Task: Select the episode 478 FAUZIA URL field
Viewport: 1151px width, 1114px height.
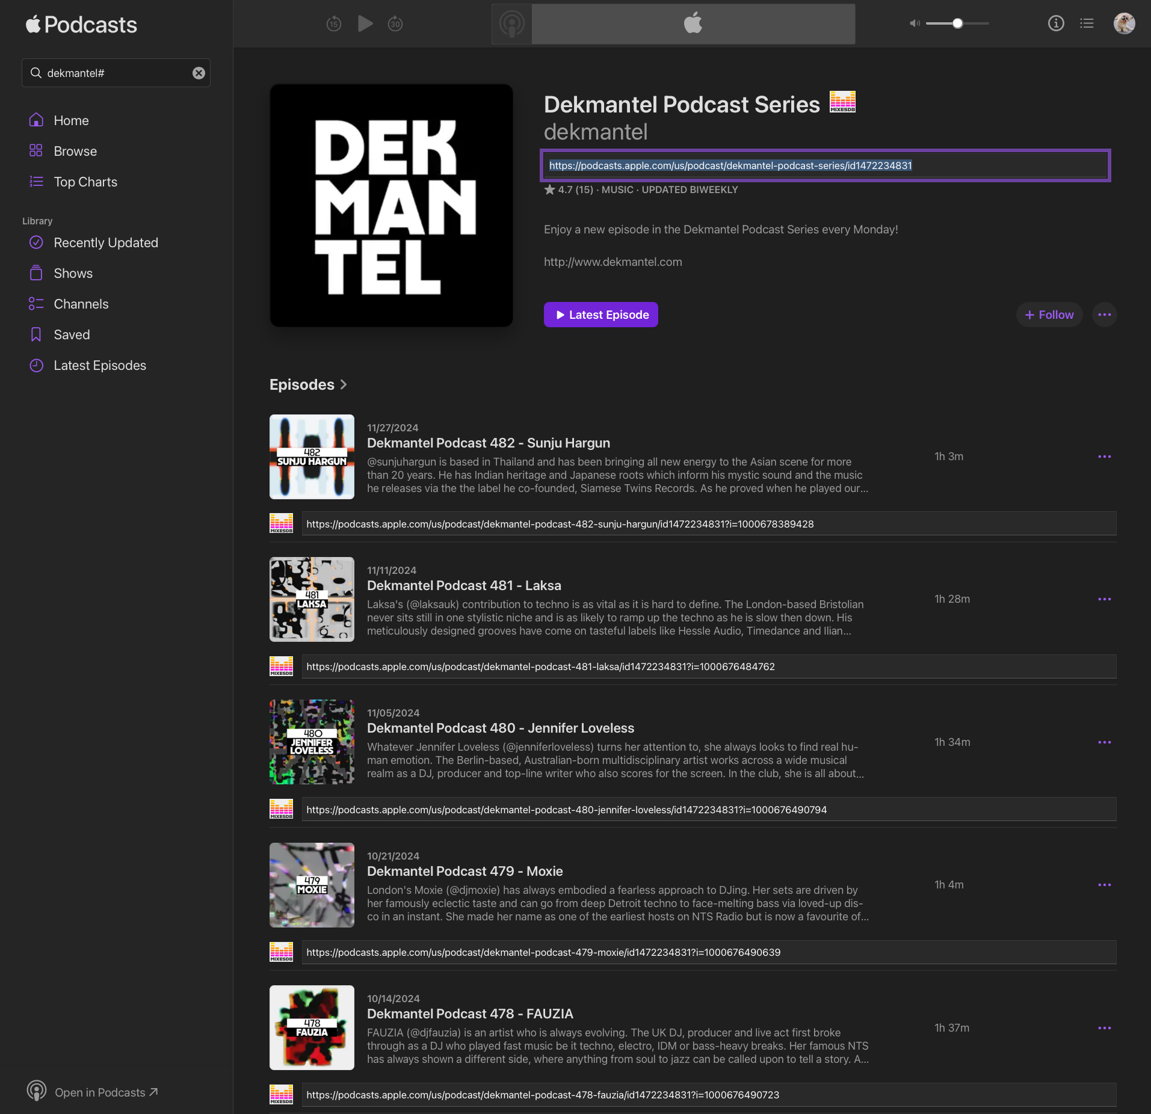Action: point(709,1095)
